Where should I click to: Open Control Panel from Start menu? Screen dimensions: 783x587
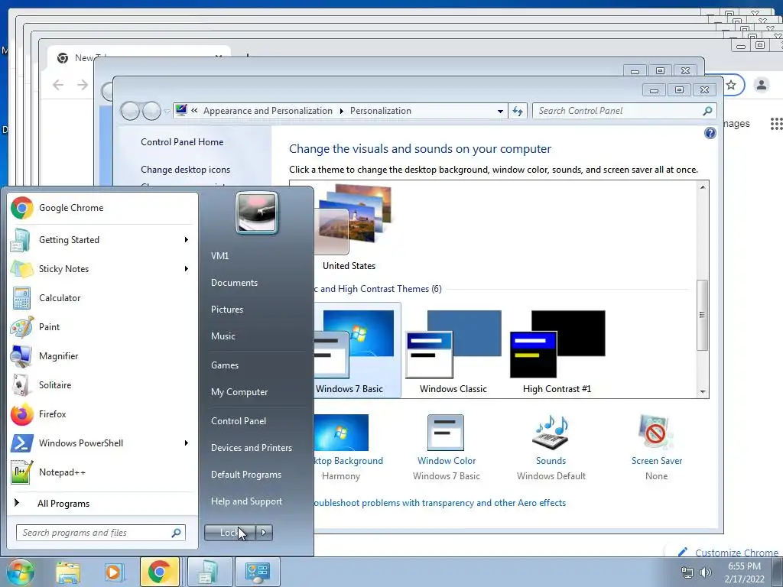[x=239, y=421]
